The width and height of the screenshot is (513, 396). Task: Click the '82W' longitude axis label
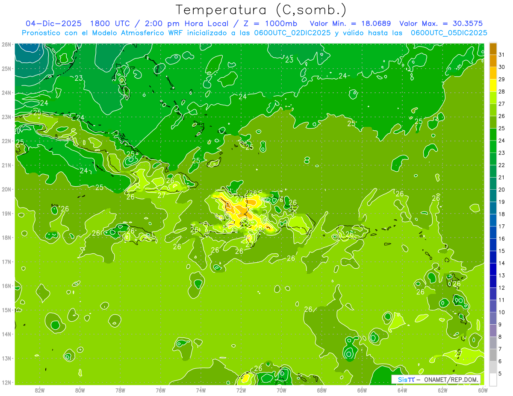39,390
